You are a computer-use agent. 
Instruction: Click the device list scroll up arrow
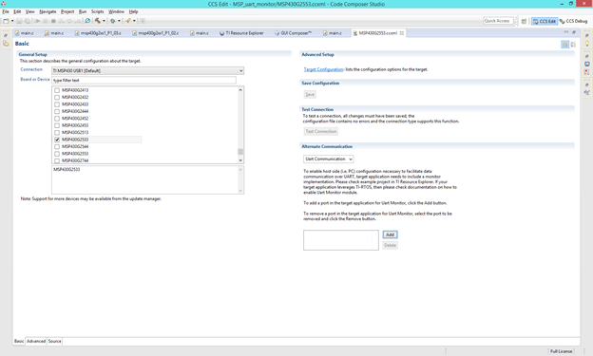pos(240,90)
